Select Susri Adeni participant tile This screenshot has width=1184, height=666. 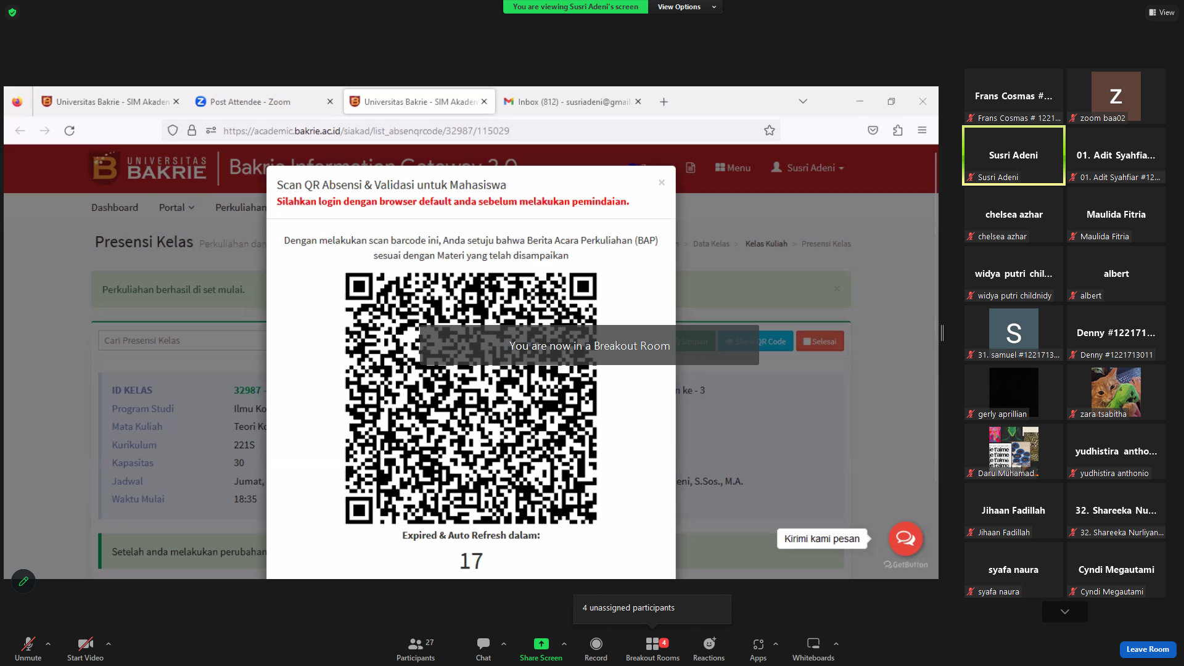pyautogui.click(x=1014, y=155)
